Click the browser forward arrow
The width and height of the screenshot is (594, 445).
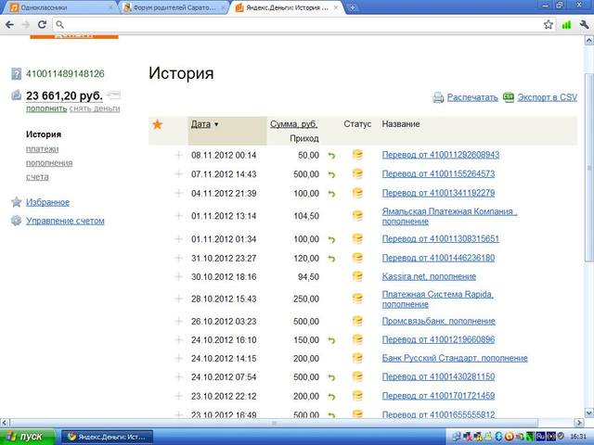pyautogui.click(x=26, y=25)
